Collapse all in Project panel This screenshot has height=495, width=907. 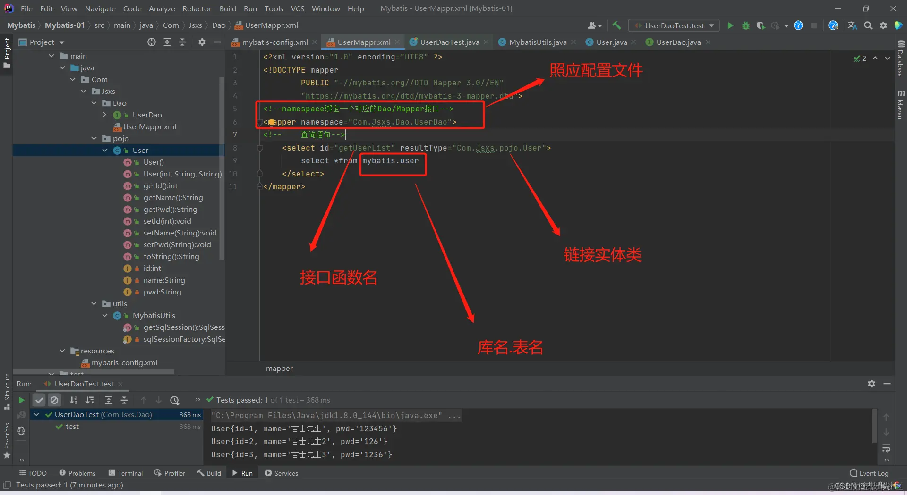pos(182,42)
